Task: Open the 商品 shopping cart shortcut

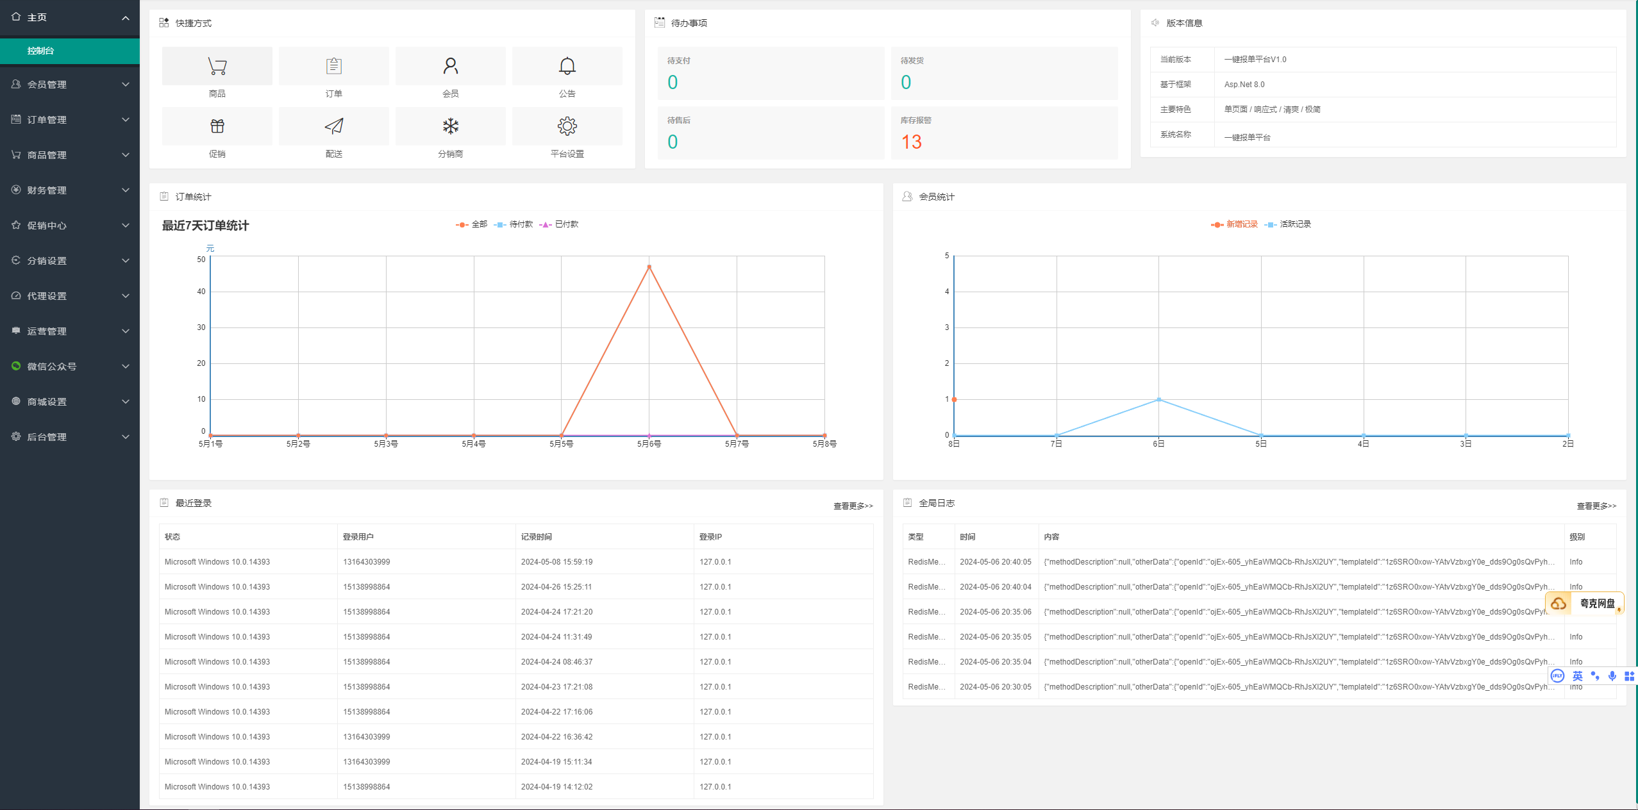Action: [217, 66]
